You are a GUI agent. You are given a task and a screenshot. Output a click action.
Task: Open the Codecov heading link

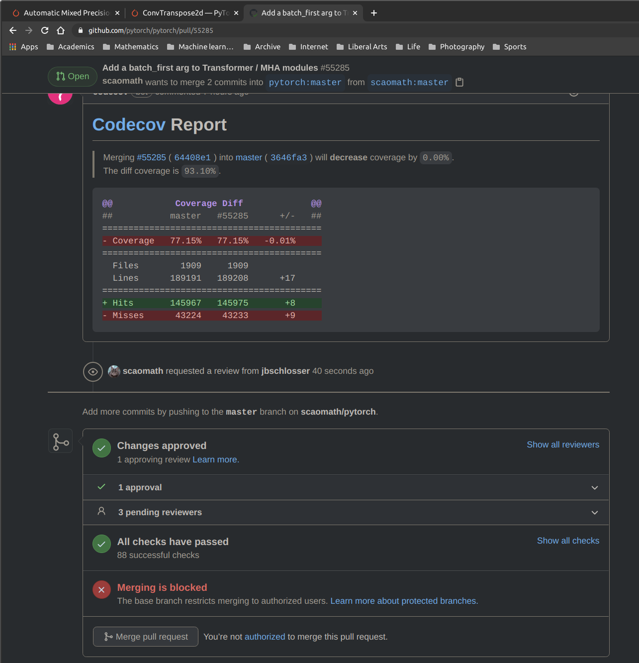point(129,124)
